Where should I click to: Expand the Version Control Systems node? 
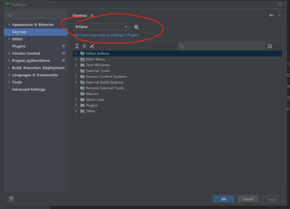point(76,76)
